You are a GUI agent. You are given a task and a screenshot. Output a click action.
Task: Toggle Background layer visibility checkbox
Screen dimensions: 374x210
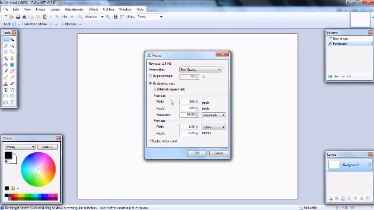pos(370,164)
